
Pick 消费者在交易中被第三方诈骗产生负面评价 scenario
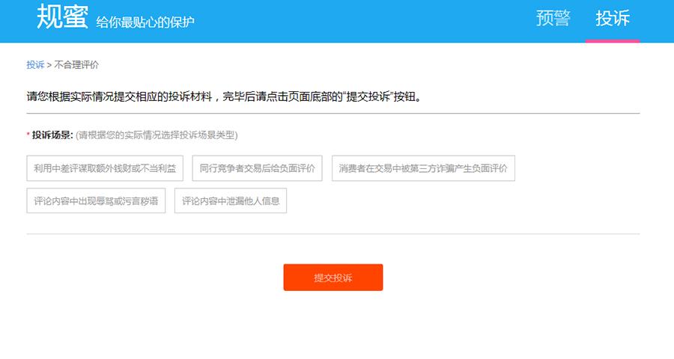tap(423, 169)
